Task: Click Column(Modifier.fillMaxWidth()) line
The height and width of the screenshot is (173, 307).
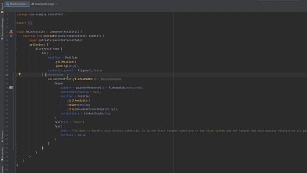Action: point(74,79)
